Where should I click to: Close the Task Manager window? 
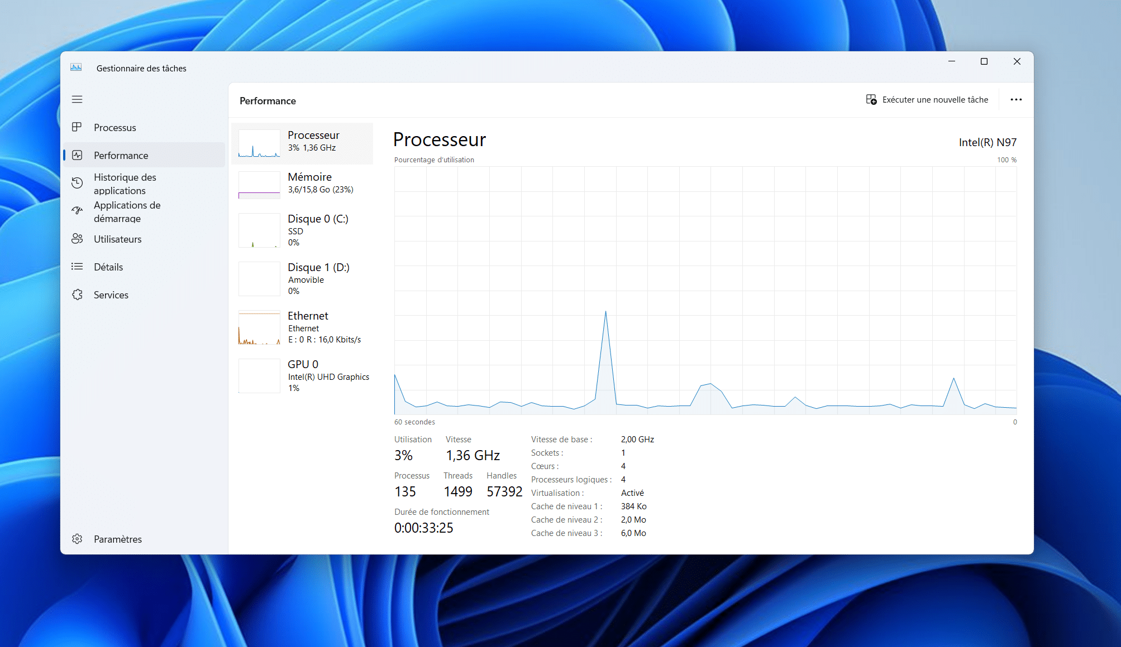click(x=1017, y=61)
